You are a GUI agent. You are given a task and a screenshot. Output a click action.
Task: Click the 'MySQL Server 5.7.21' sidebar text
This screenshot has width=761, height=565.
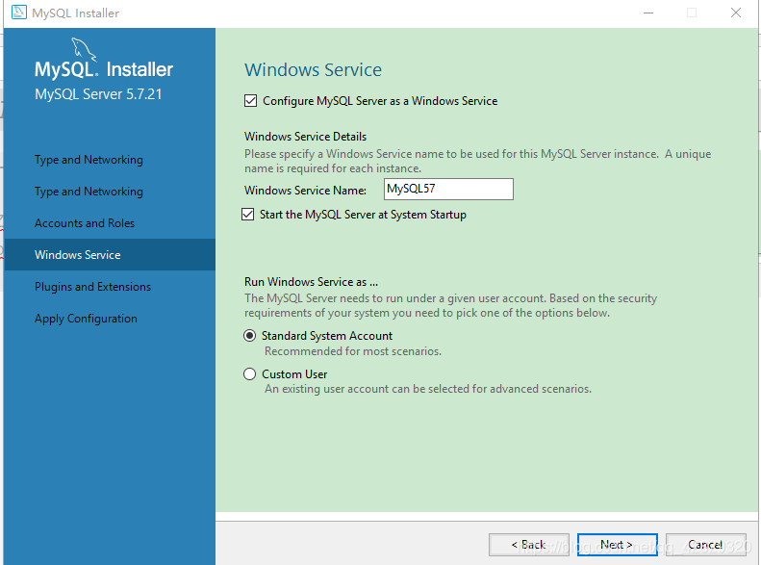click(98, 94)
